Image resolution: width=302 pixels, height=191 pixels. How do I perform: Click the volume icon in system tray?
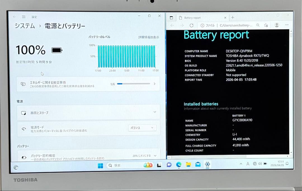click(x=260, y=164)
